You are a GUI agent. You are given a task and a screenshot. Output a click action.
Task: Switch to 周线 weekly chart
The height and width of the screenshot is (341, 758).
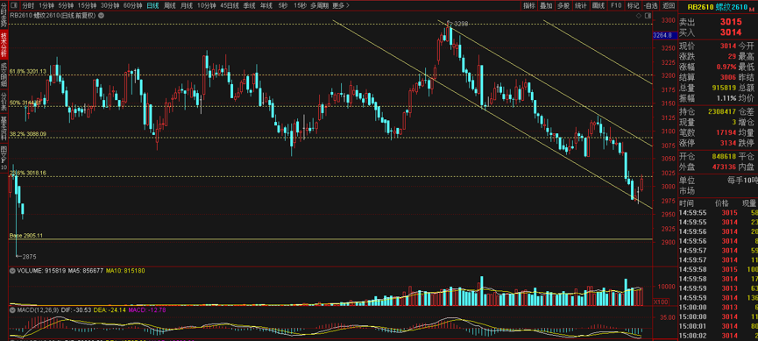(x=170, y=6)
